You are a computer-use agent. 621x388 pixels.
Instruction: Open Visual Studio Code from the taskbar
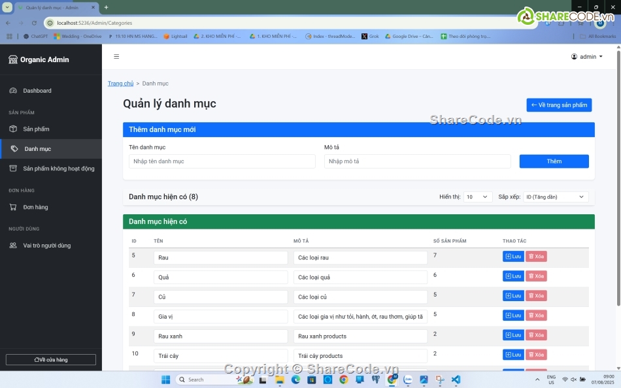coord(456,380)
